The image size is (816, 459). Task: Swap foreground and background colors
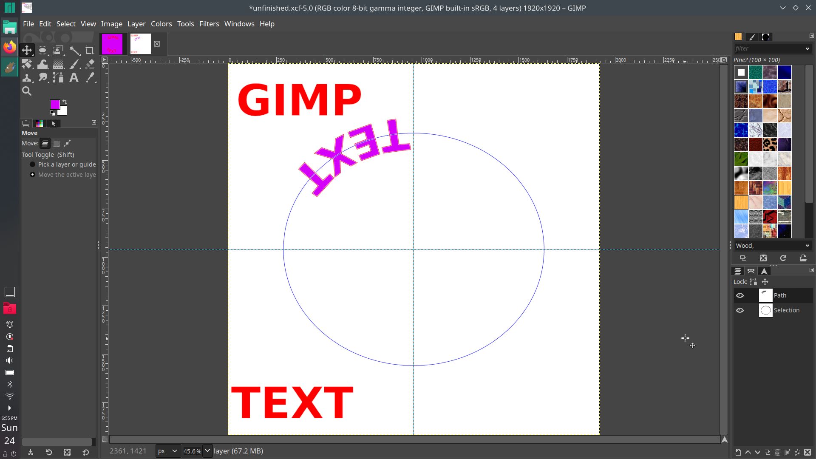(x=65, y=102)
